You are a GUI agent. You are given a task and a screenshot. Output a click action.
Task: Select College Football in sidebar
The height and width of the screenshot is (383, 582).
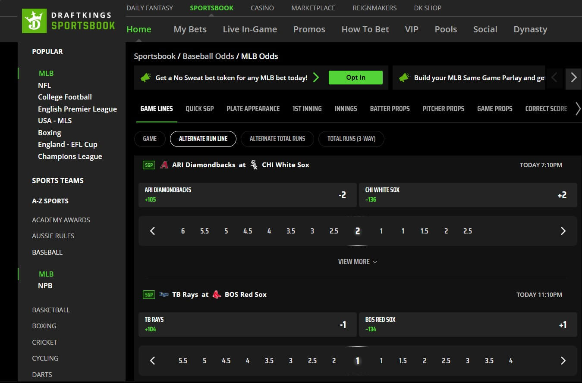pyautogui.click(x=65, y=97)
